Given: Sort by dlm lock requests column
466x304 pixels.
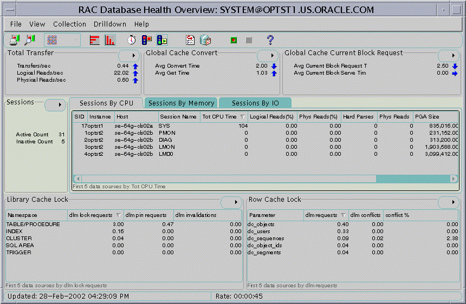Looking at the screenshot, I should pos(95,215).
